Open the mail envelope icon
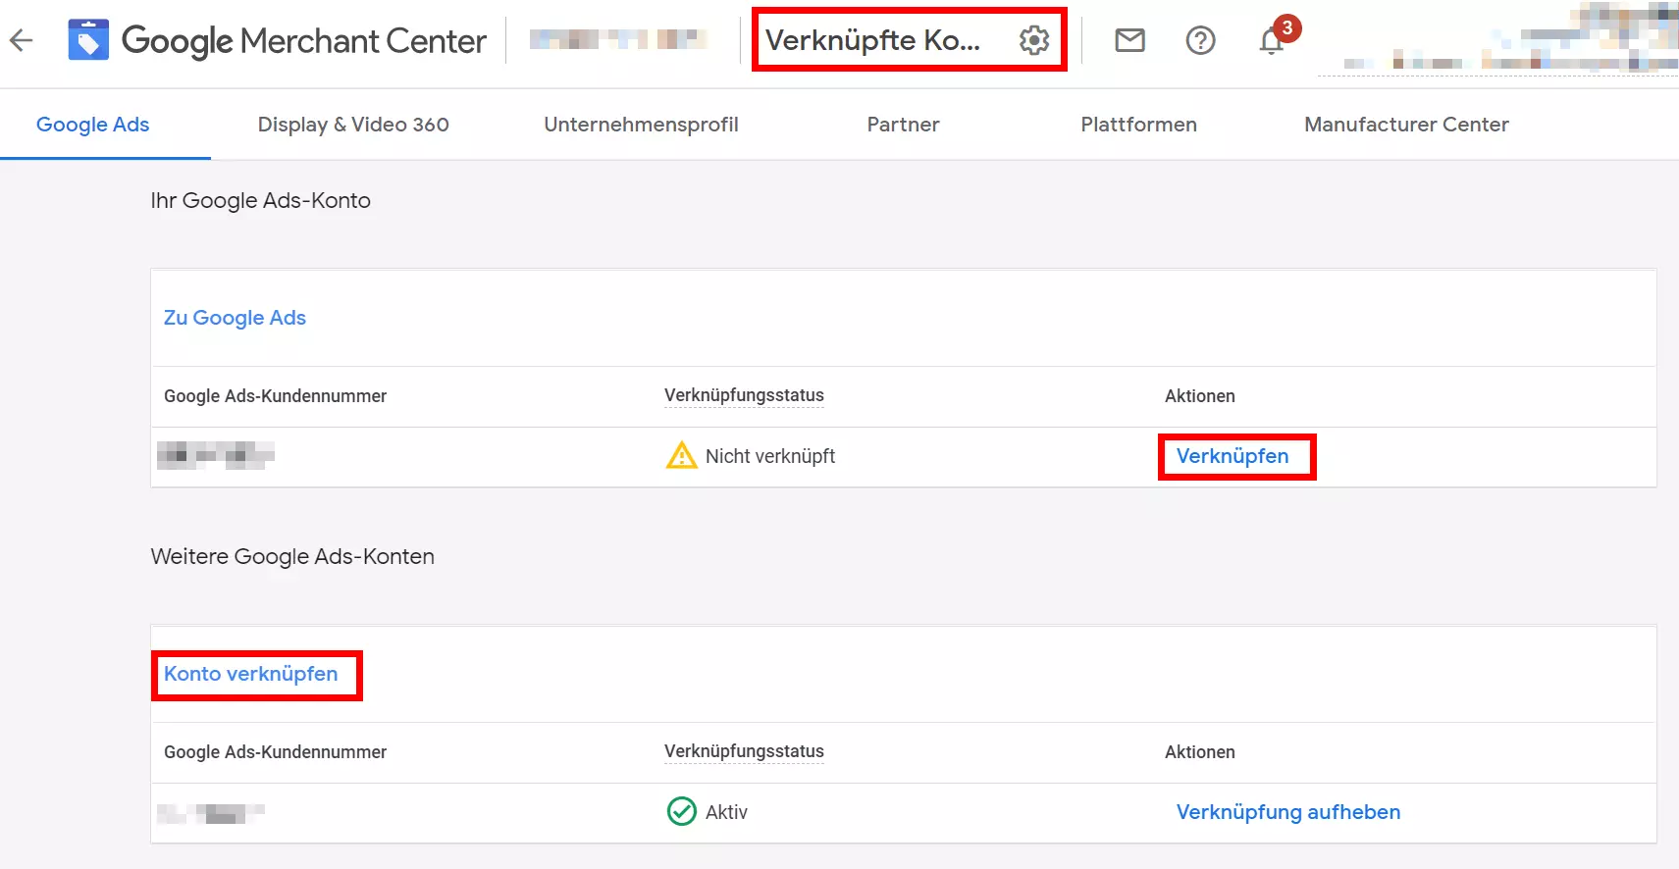This screenshot has height=869, width=1679. (x=1130, y=40)
